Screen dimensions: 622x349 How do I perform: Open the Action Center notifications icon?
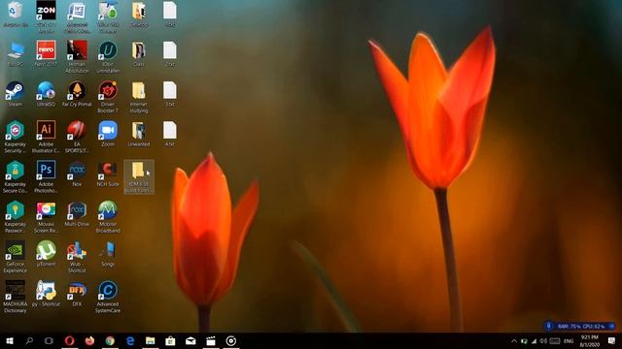click(611, 340)
